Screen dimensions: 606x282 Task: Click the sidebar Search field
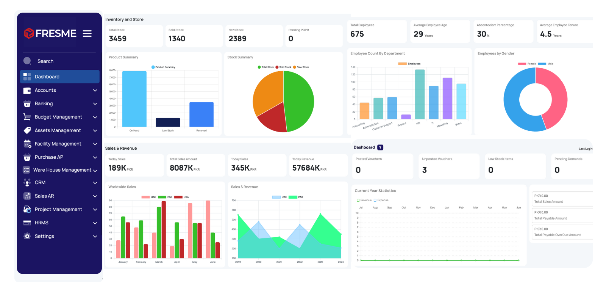click(45, 61)
